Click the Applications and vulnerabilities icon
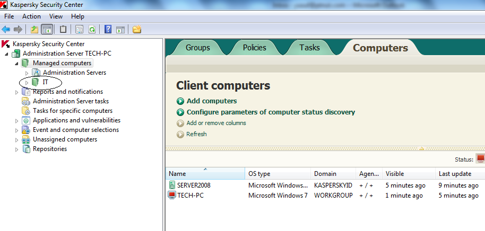The image size is (485, 231). point(26,120)
